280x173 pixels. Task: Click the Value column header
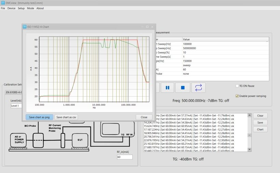(x=226, y=39)
